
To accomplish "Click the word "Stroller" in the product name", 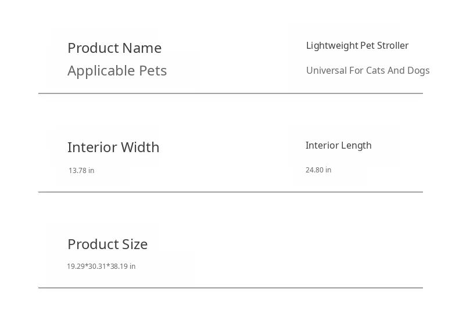I will coord(392,45).
